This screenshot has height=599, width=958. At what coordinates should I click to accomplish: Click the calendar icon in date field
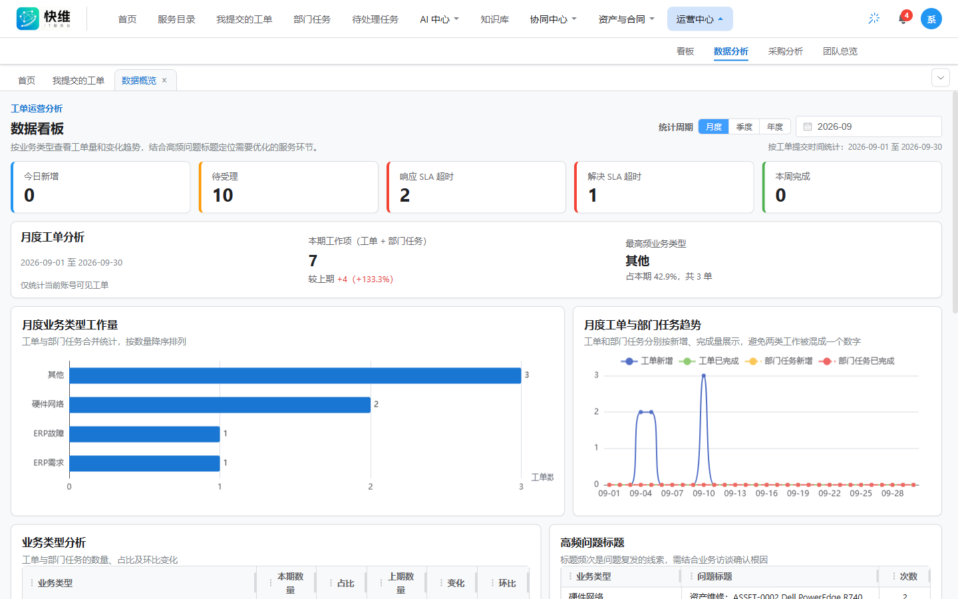point(808,126)
